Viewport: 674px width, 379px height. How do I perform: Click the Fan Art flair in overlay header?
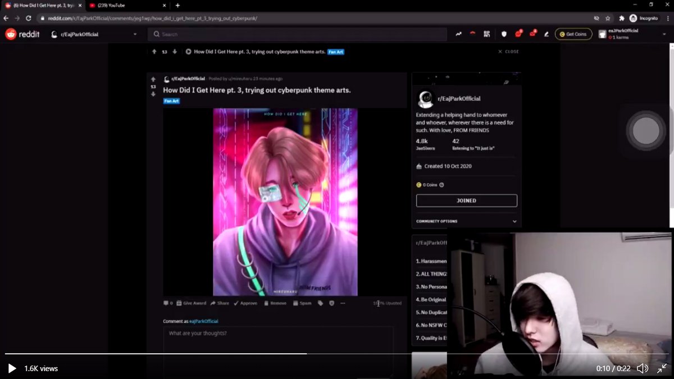coord(336,52)
